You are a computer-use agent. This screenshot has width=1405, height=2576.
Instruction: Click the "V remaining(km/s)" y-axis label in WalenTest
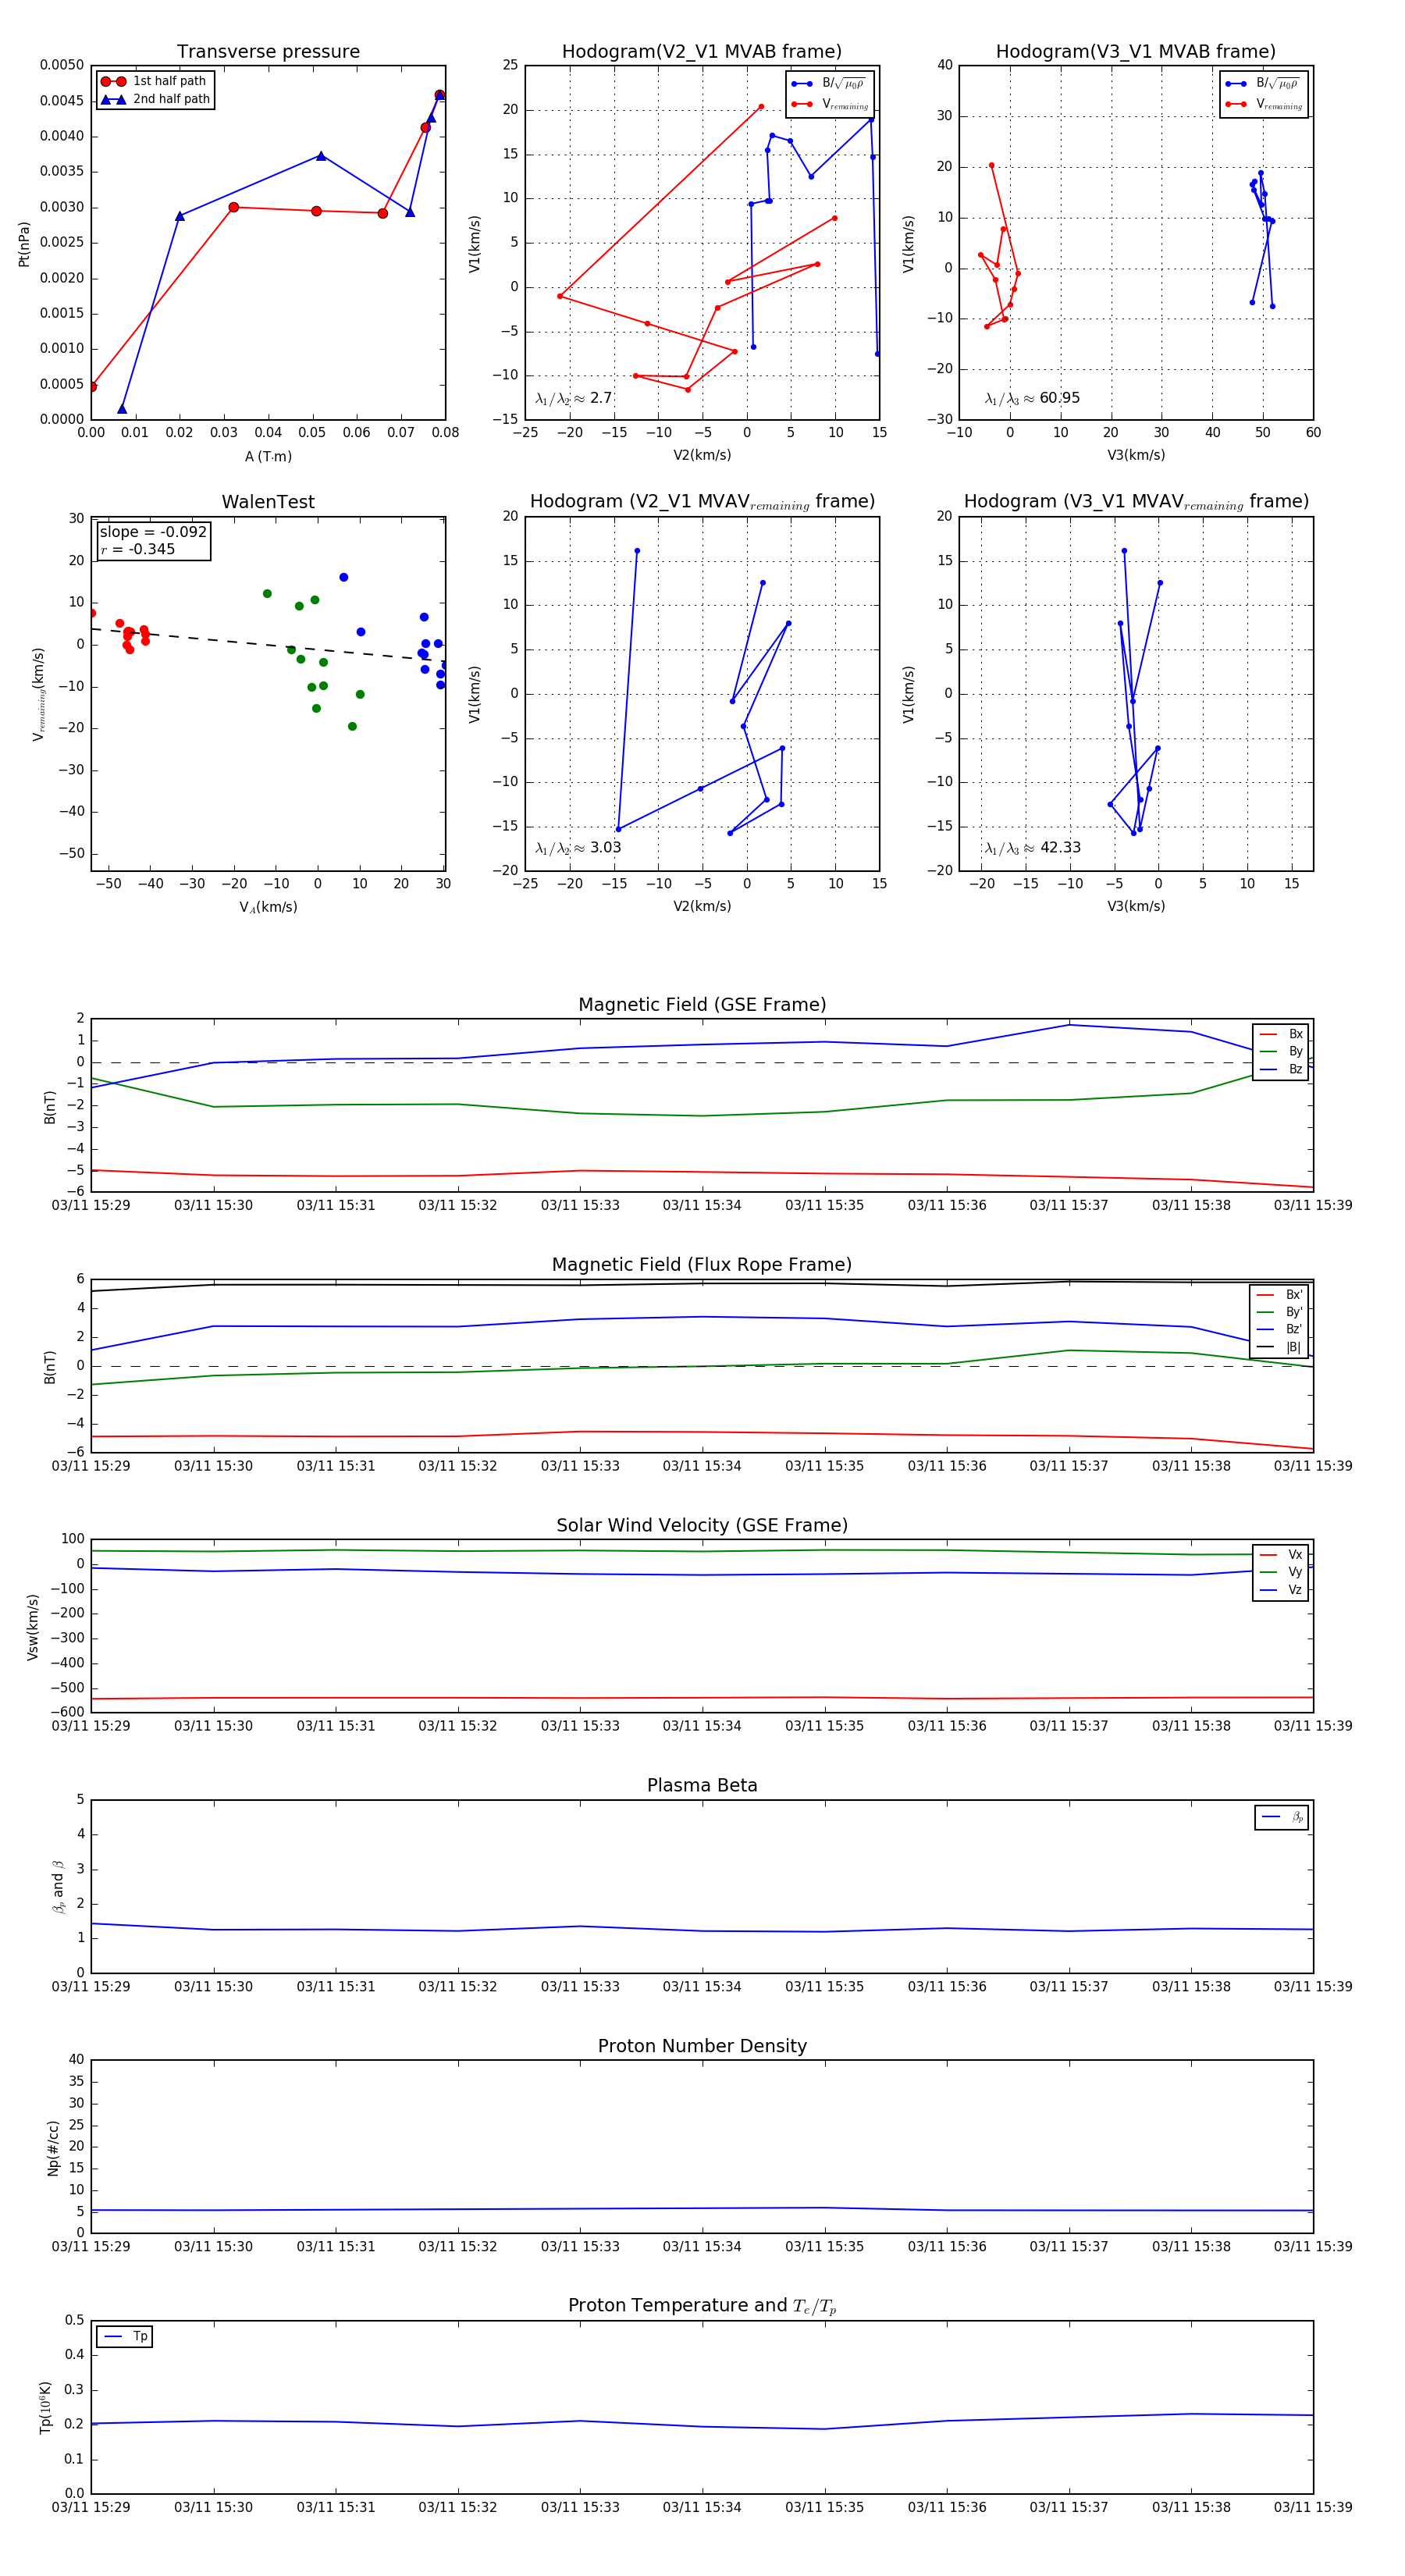[39, 694]
